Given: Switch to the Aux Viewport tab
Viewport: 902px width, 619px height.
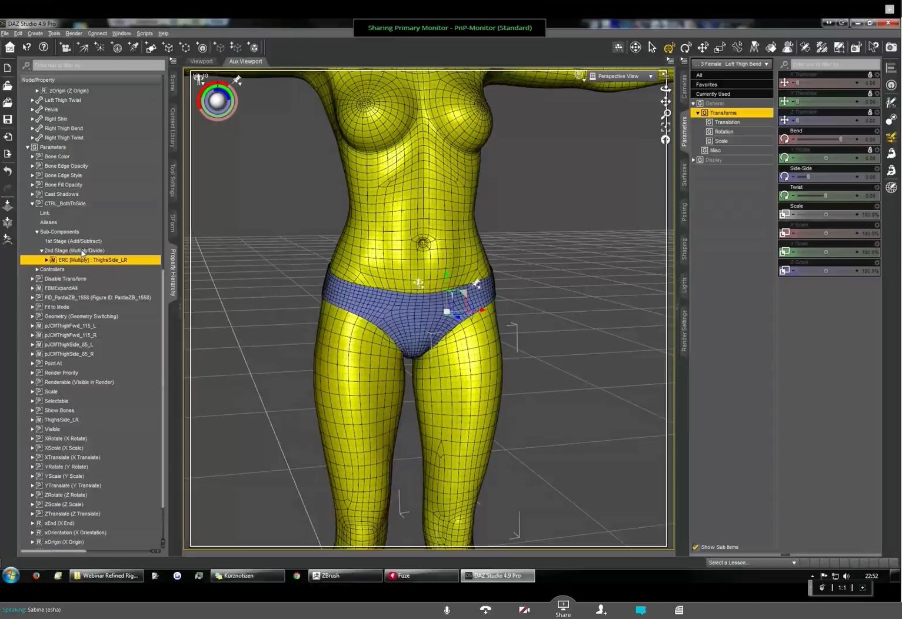Looking at the screenshot, I should pos(245,61).
